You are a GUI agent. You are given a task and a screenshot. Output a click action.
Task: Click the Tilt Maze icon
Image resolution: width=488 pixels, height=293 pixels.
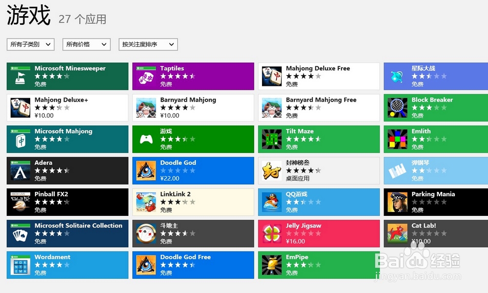[272, 139]
